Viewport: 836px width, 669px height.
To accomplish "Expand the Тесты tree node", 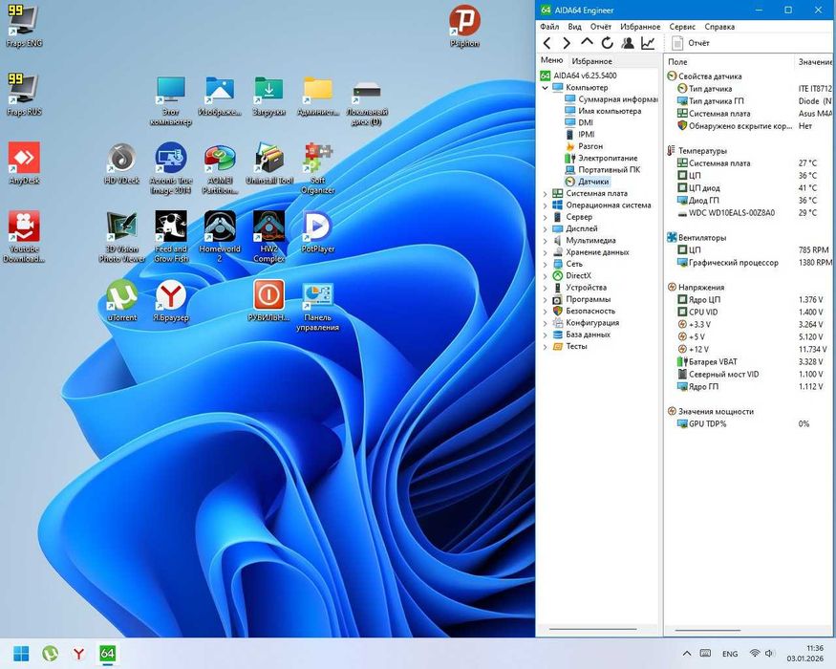I will pyautogui.click(x=546, y=347).
